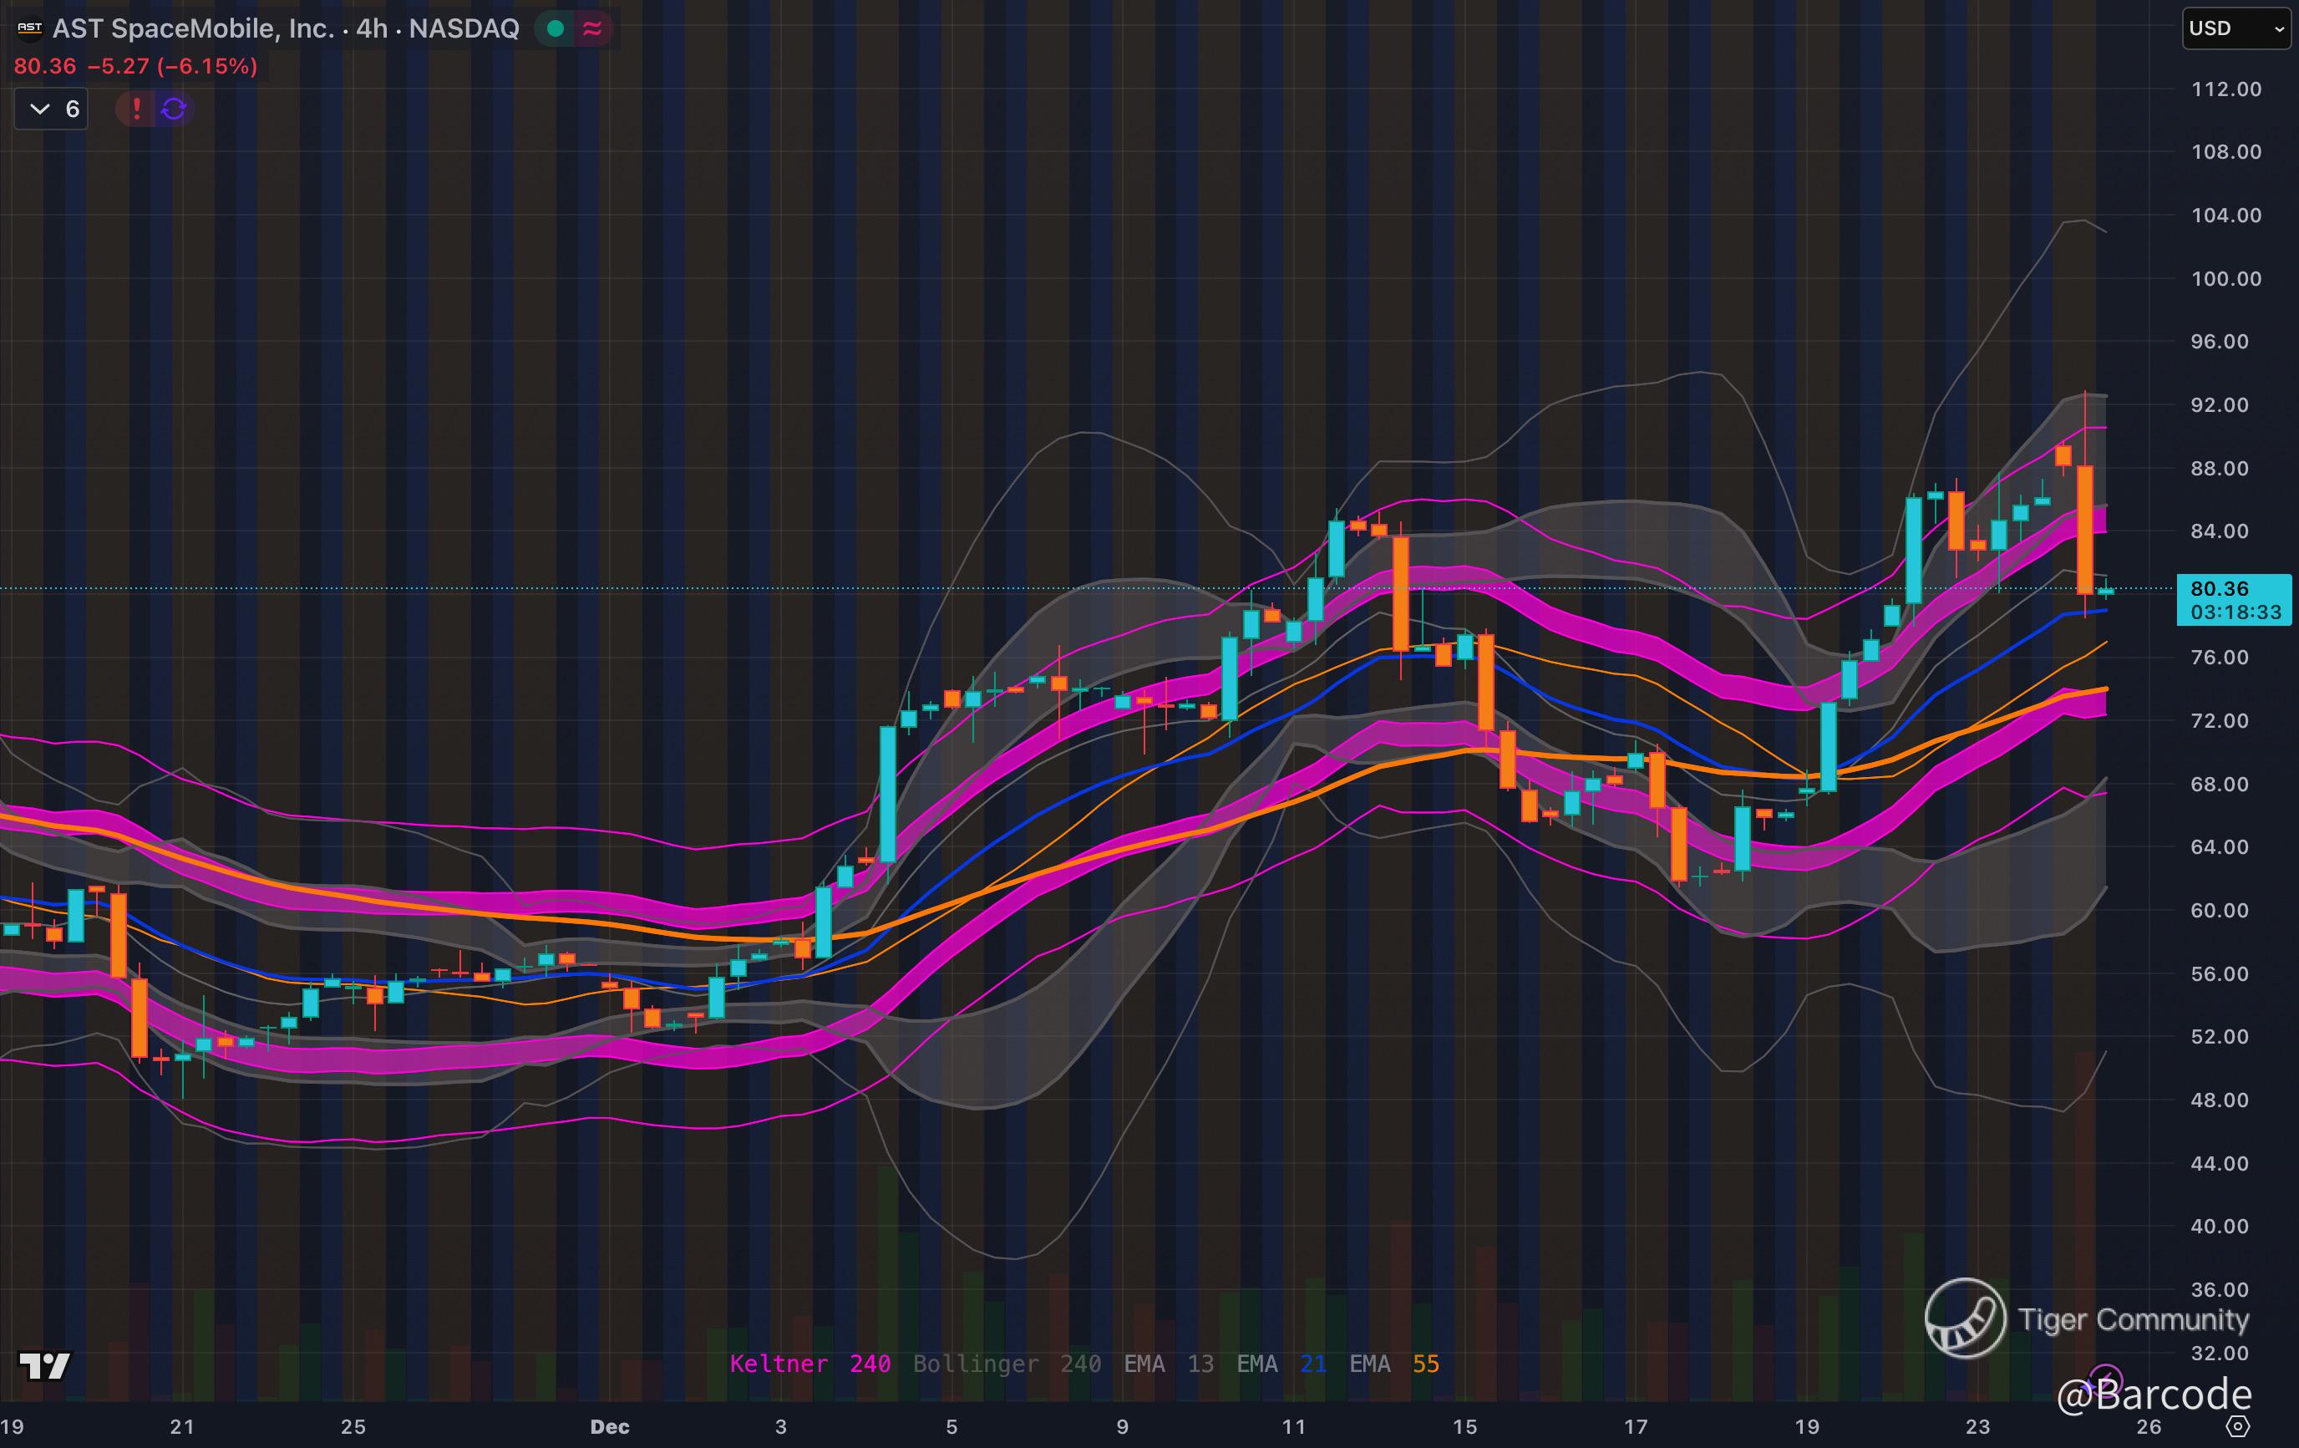Open chart settings hexagon gear icon
Screen dimensions: 2299x1448
(2238, 1426)
